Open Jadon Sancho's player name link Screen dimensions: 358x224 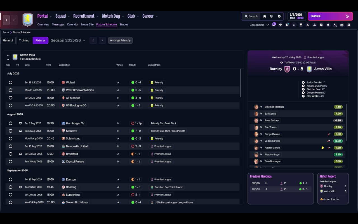272,141
